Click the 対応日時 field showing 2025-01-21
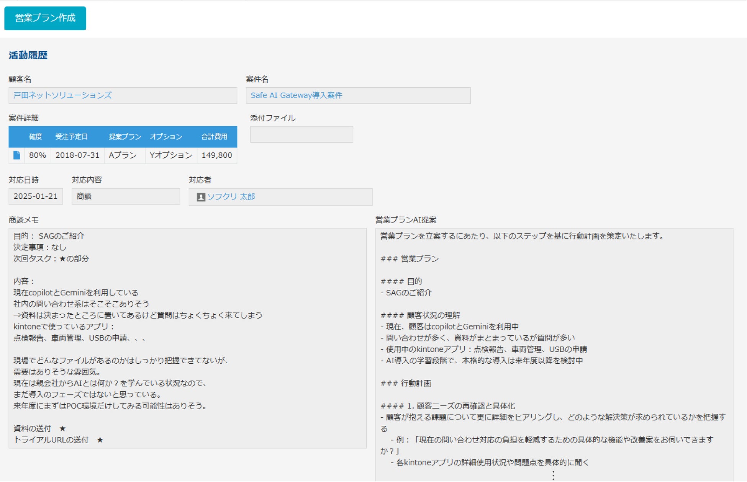This screenshot has width=747, height=482. click(x=36, y=196)
